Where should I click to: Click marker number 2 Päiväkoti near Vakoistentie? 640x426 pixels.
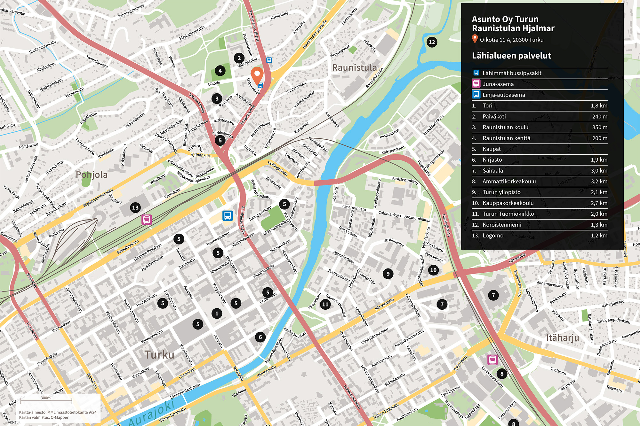[x=239, y=58]
